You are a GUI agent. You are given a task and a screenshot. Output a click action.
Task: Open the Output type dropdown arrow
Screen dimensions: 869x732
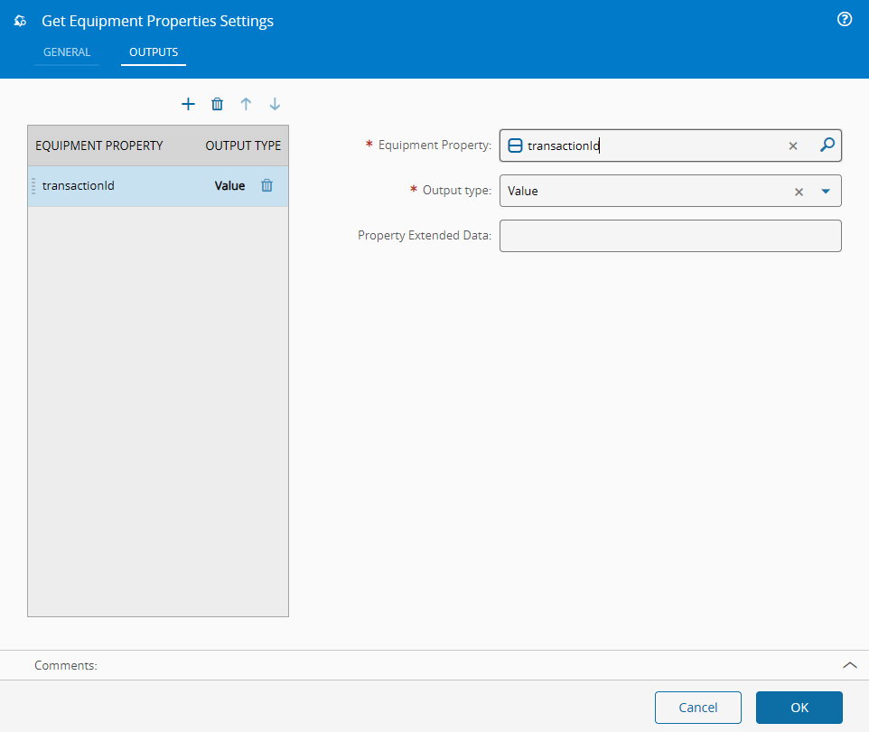tap(826, 192)
